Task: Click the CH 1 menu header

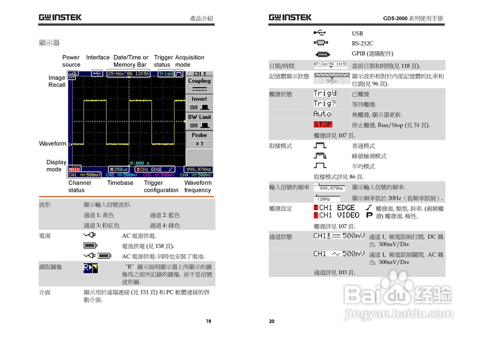Action: pos(199,73)
